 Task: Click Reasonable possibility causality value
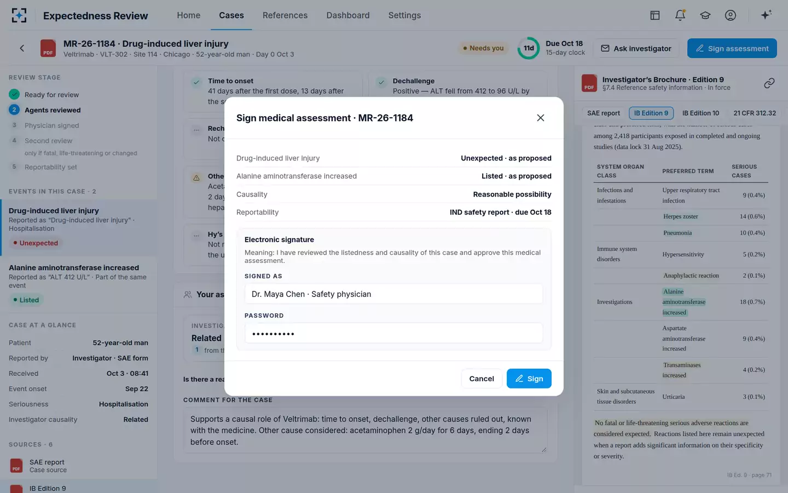tap(512, 194)
